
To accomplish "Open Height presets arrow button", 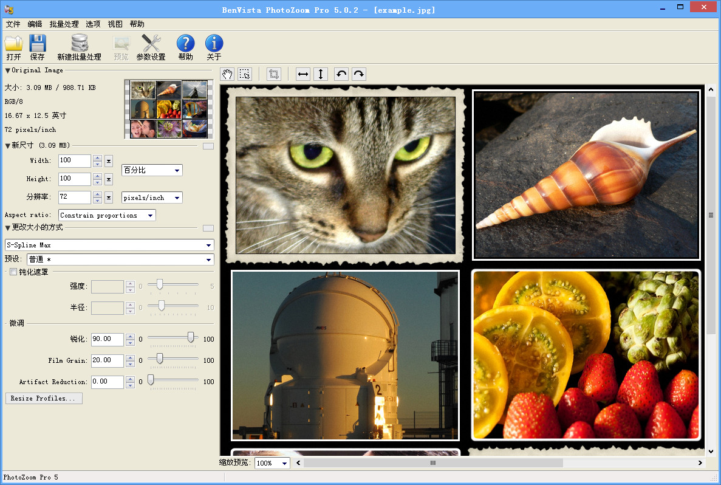I will (109, 179).
